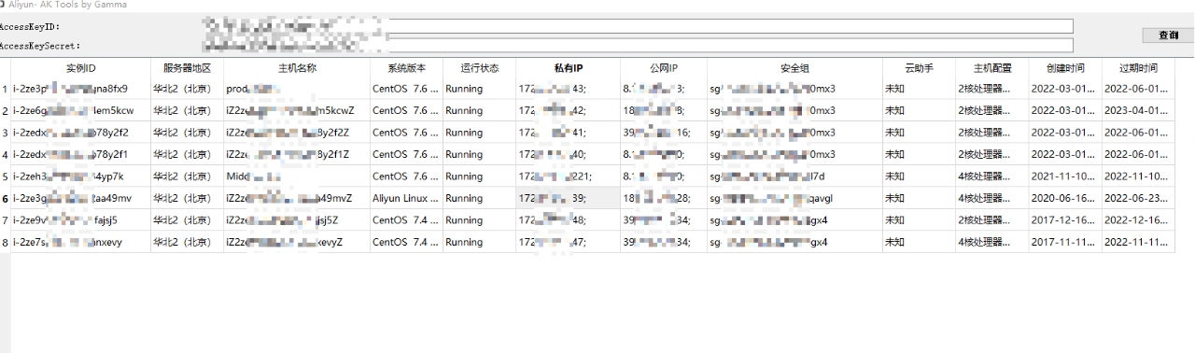Select the 未知 cell in row 3

919,133
